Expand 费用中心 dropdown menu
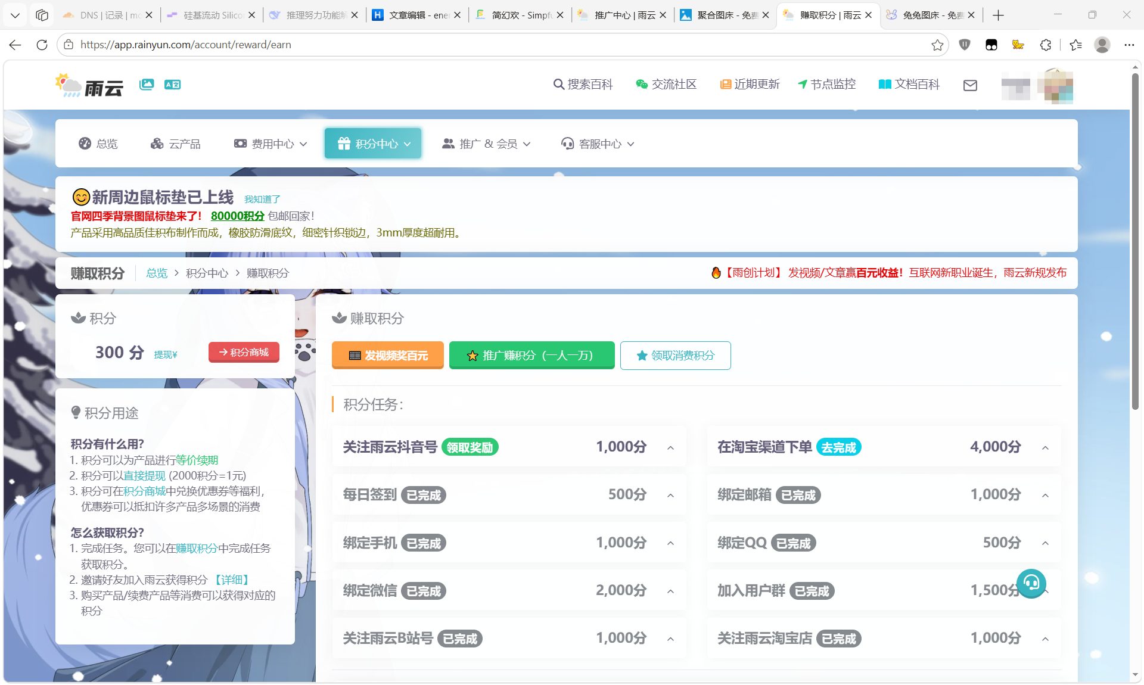Screen dimensions: 1144x685 pos(271,144)
